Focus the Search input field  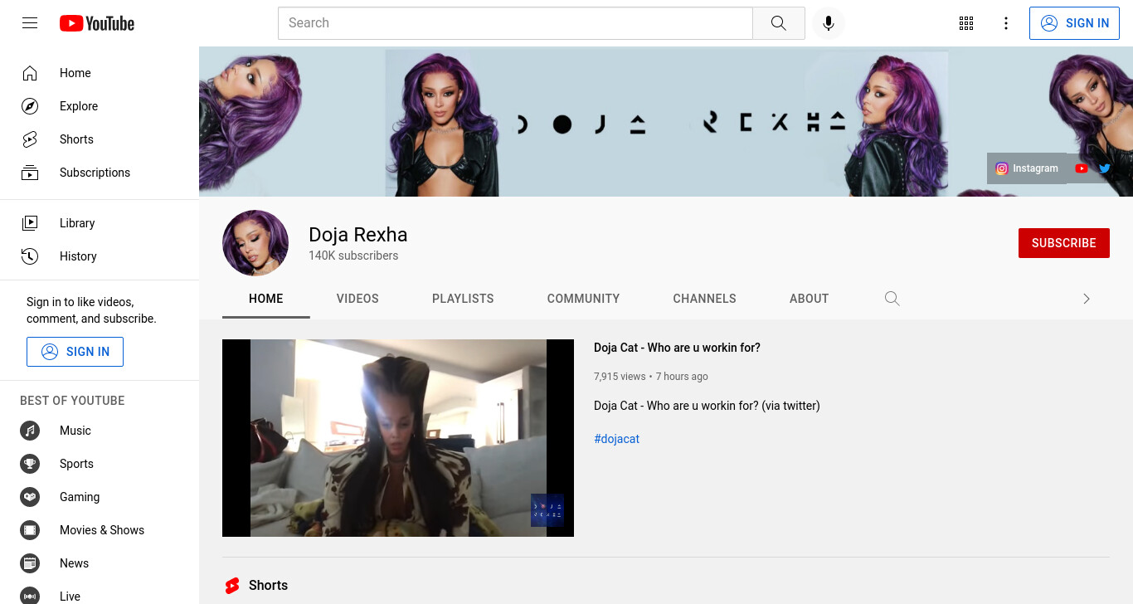pos(515,23)
